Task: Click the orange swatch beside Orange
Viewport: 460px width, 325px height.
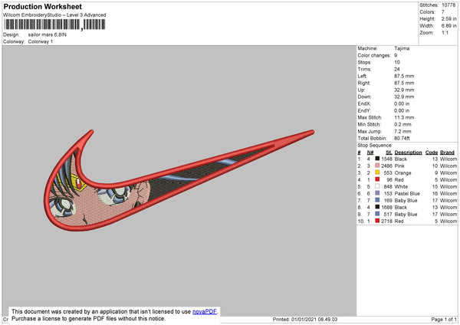Action: pyautogui.click(x=377, y=172)
